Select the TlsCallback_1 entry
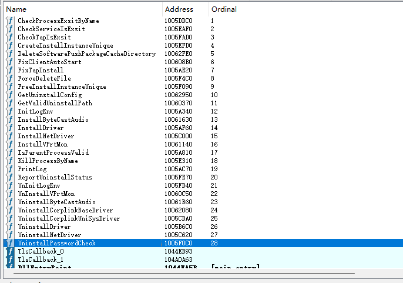 (x=41, y=259)
